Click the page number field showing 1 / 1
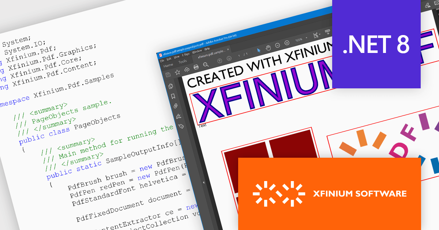The image size is (439, 230). (242, 56)
